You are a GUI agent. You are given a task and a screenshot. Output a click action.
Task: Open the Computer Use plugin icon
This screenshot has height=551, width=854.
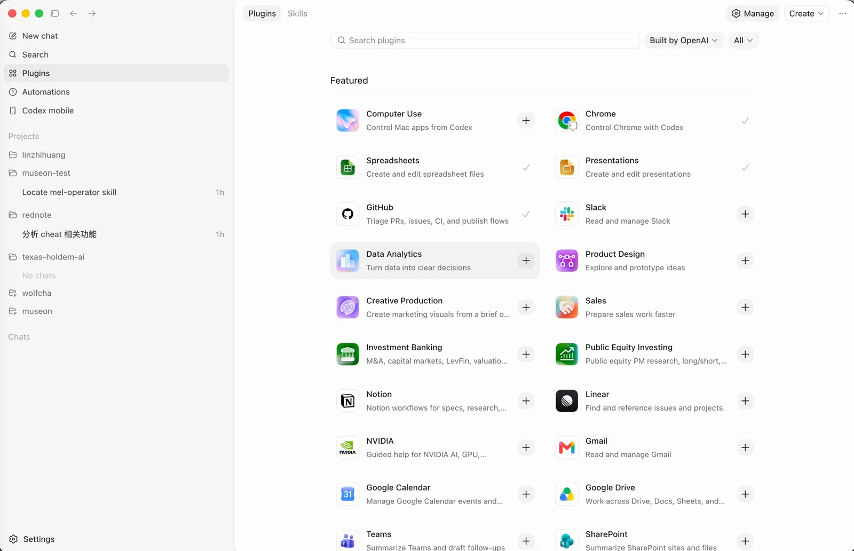coord(347,121)
